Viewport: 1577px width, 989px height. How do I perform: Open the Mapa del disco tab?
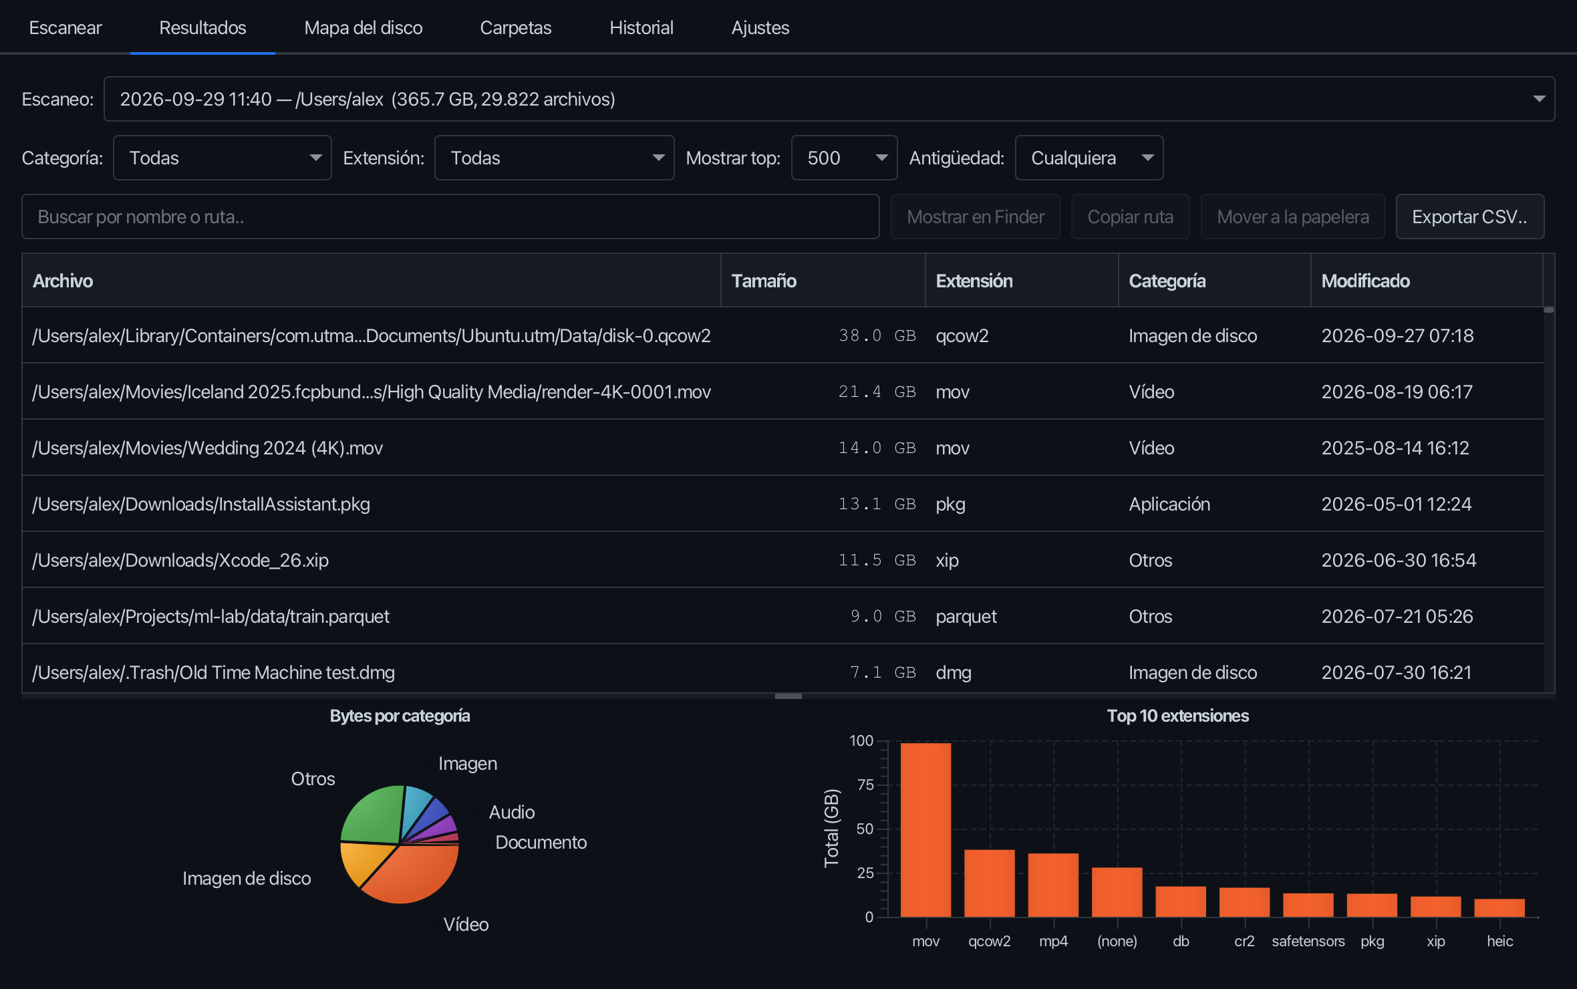[x=363, y=27]
